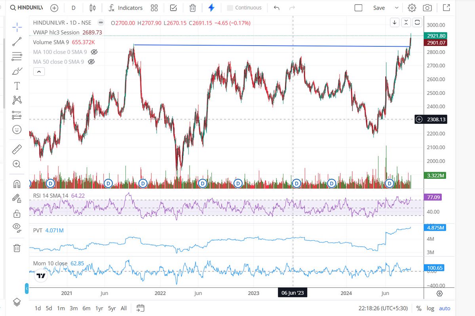Screen dimensions: 475x316
Task: Click the HINDUNILV symbol search
Action: coord(27,8)
